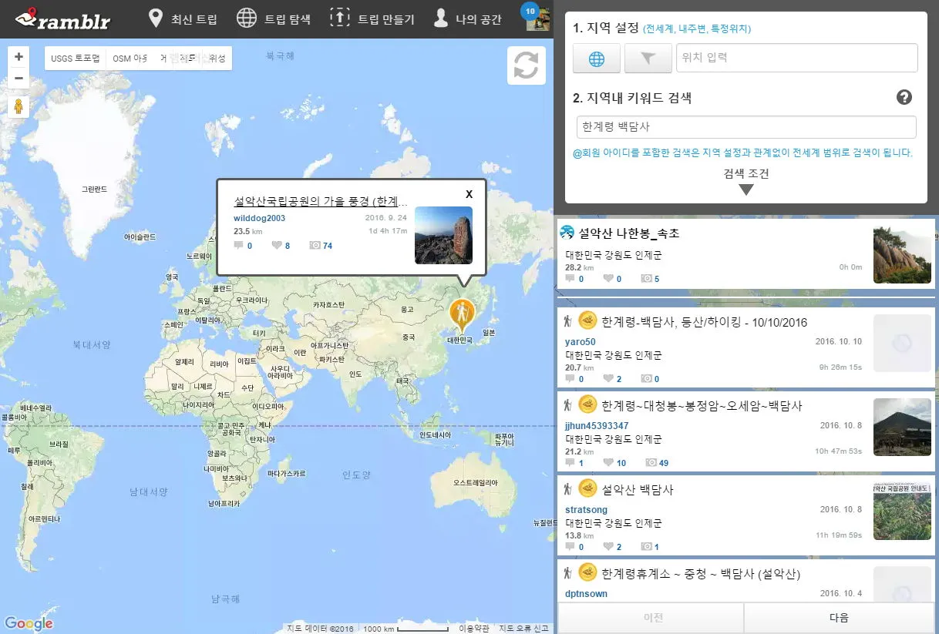The height and width of the screenshot is (634, 939).
Task: Zoom in the map with plus button
Action: tap(19, 56)
